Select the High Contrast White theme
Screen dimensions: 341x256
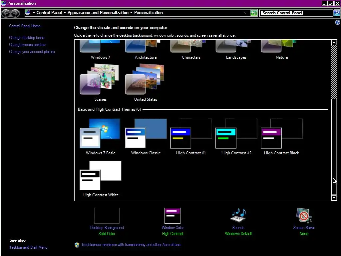click(101, 175)
